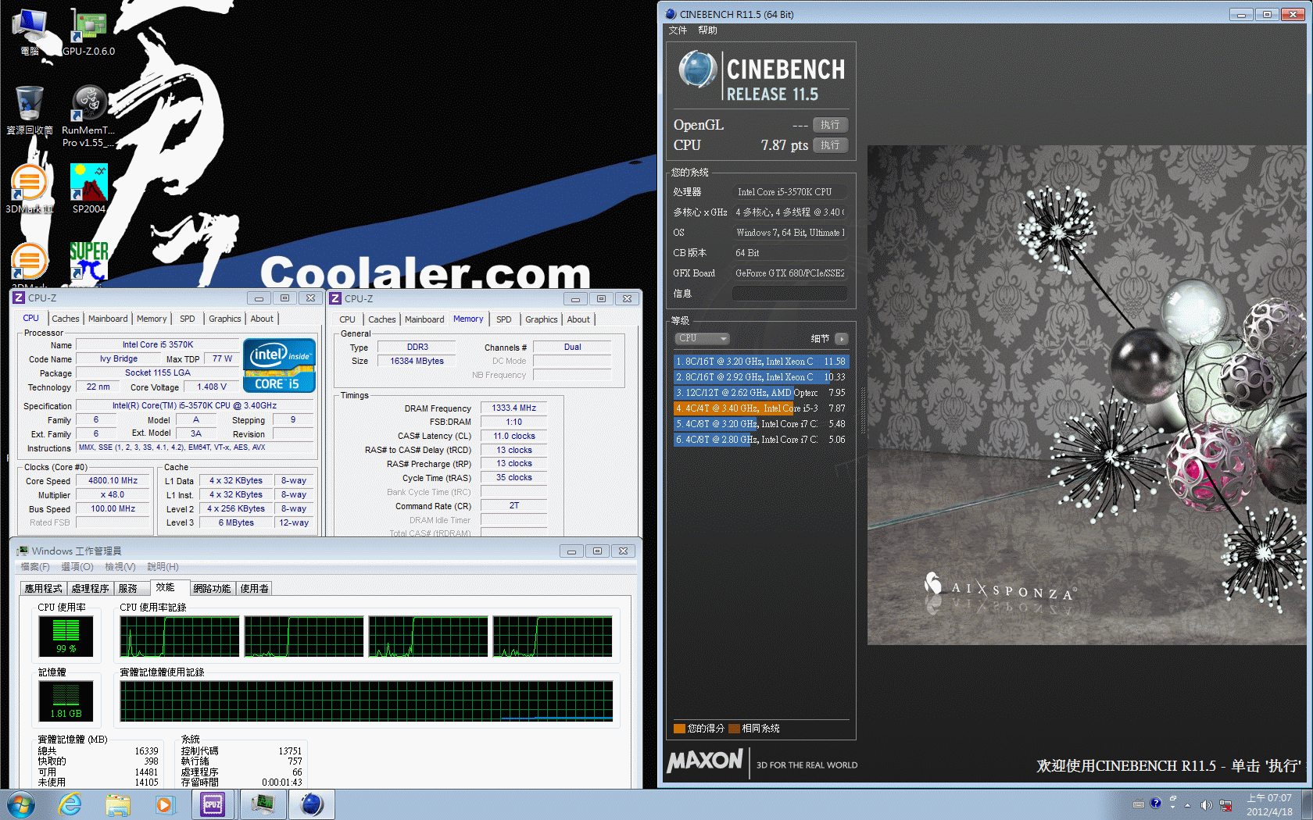The height and width of the screenshot is (820, 1313).
Task: Click the 相同系統 brown legend swatch
Action: coord(734,729)
